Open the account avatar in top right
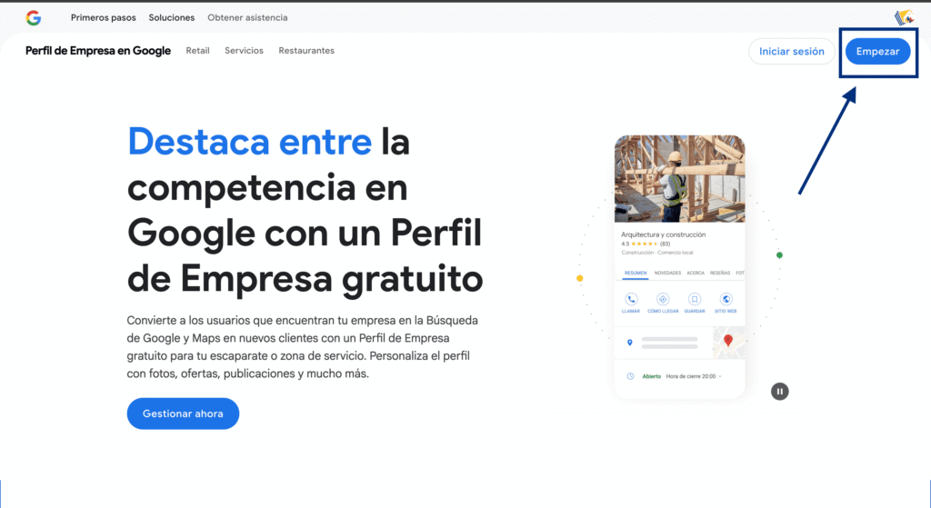 pos(904,17)
